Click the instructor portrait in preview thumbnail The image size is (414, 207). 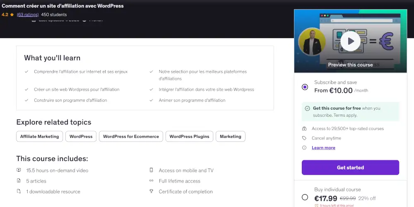click(x=312, y=41)
